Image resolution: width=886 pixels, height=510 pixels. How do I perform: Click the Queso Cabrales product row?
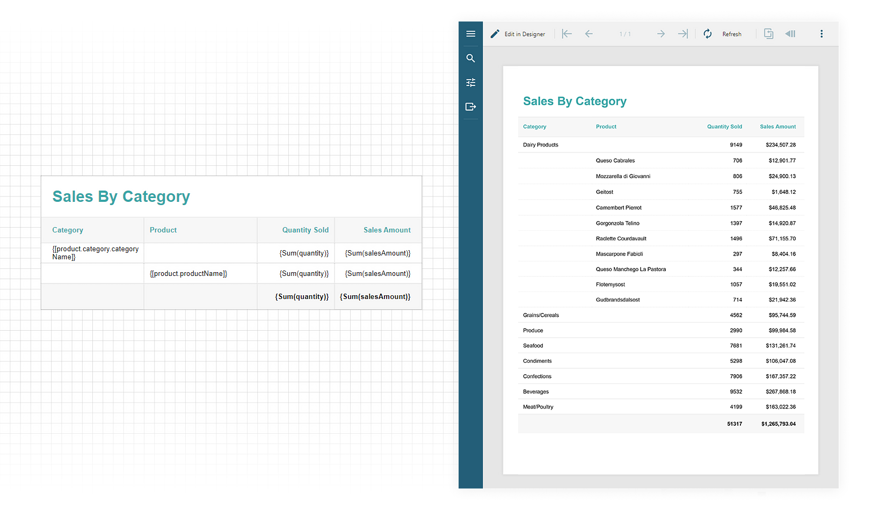pos(661,161)
